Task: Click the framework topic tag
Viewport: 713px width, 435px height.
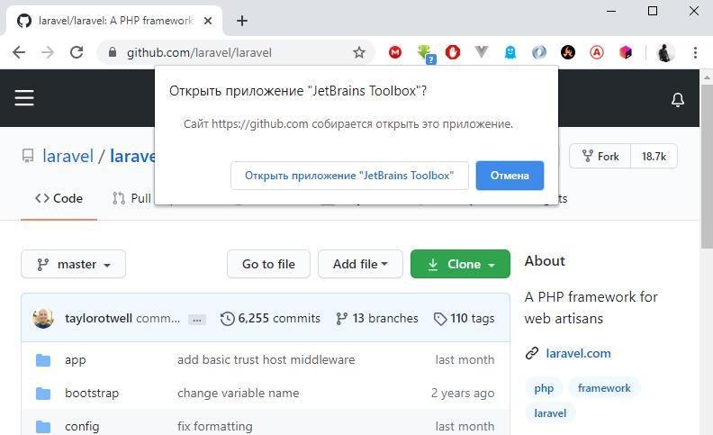Action: (604, 388)
